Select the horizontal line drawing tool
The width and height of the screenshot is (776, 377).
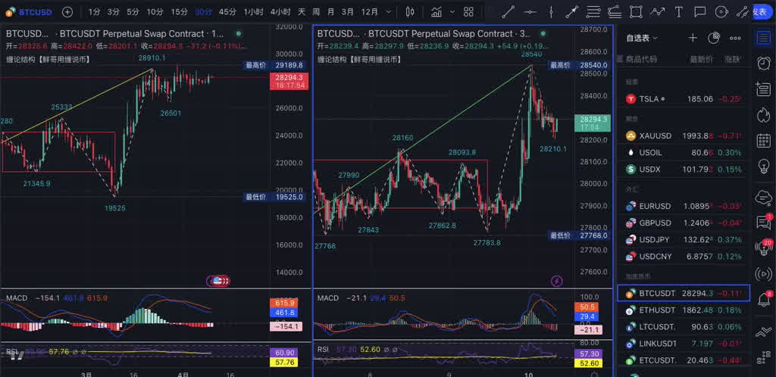pyautogui.click(x=530, y=12)
